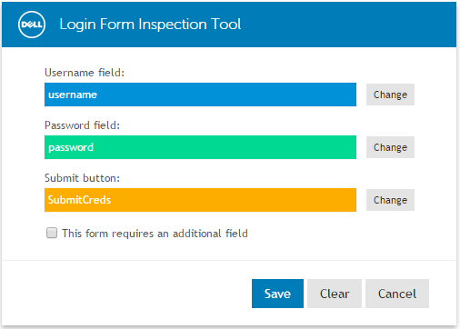This screenshot has height=329, width=460.
Task: Click the Save button
Action: pos(277,294)
